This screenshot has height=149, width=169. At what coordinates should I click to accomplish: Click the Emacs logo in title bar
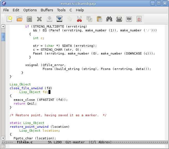click(4, 3)
